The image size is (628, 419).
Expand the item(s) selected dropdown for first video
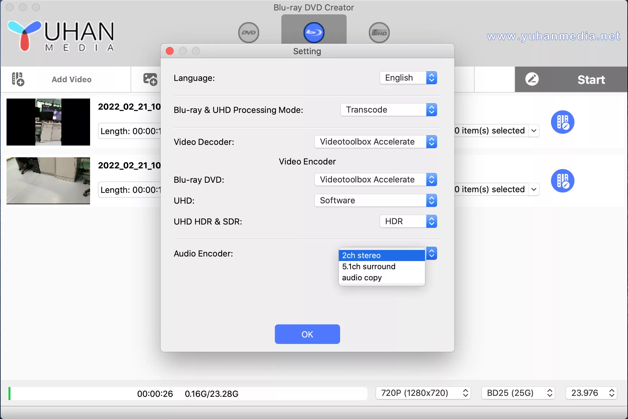pos(534,131)
